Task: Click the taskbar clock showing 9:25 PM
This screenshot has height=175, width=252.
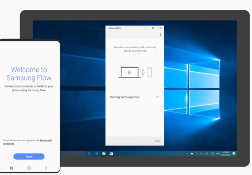Action: 225,154
